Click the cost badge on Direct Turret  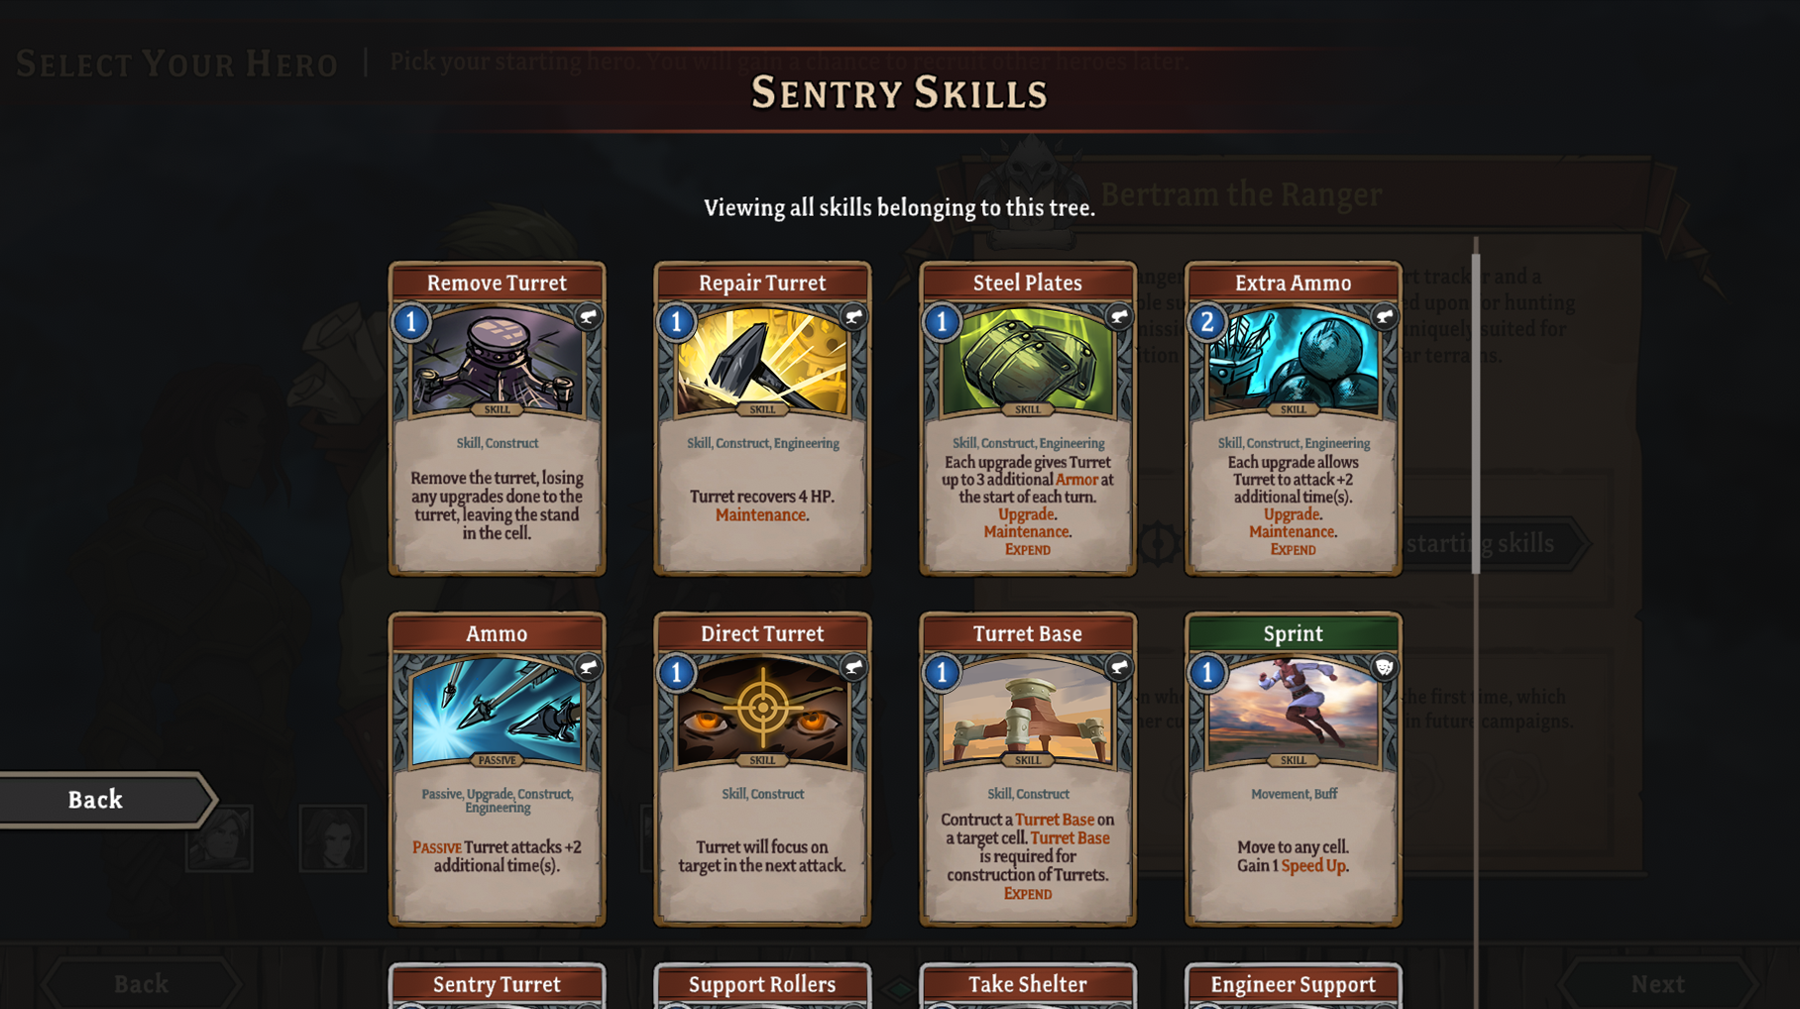tap(677, 673)
